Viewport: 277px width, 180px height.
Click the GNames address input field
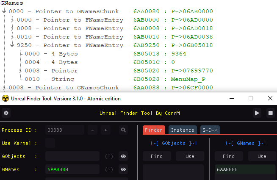pos(72,169)
